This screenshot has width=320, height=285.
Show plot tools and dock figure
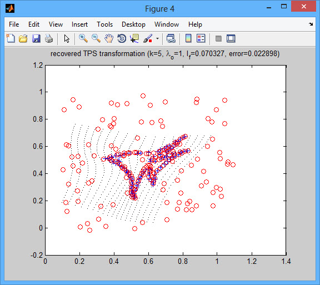tap(231, 38)
